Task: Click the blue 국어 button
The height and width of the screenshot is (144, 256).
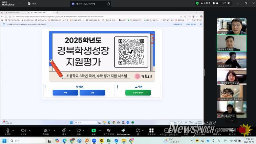Action: pyautogui.click(x=65, y=92)
